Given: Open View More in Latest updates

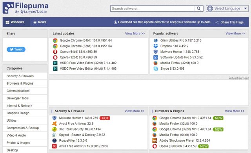Looking at the screenshot, I should tap(135, 34).
